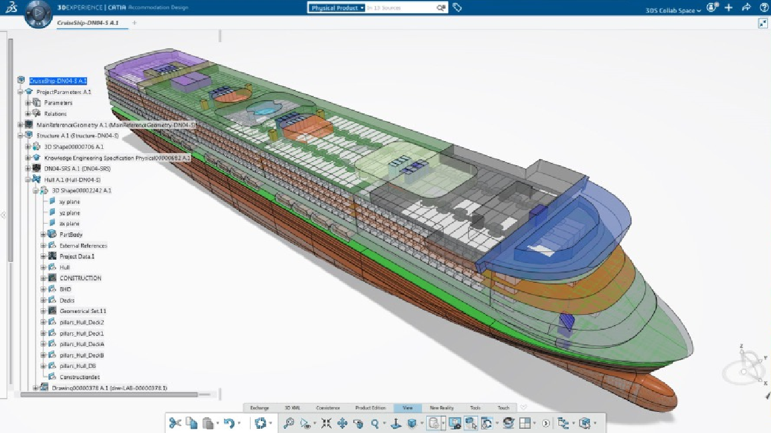Click the Undo arrow icon

click(229, 423)
